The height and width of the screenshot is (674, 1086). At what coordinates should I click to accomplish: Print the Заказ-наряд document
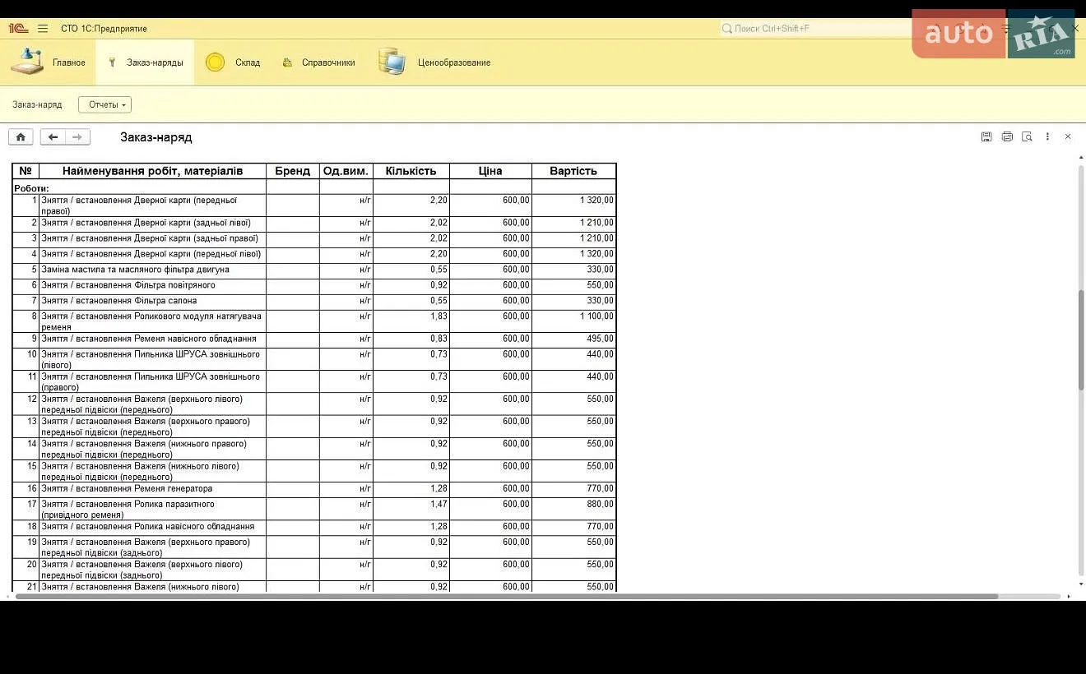[x=1007, y=136]
